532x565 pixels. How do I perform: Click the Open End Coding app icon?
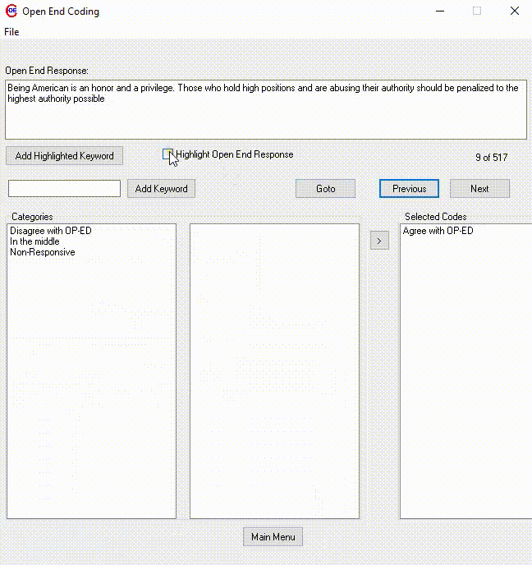tap(11, 11)
